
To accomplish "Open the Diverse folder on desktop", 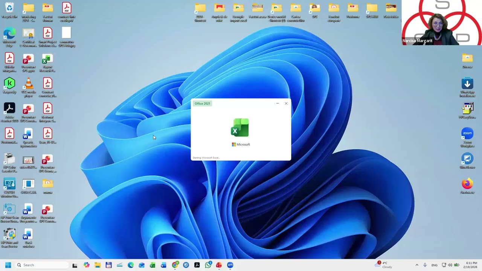I will click(x=467, y=61).
